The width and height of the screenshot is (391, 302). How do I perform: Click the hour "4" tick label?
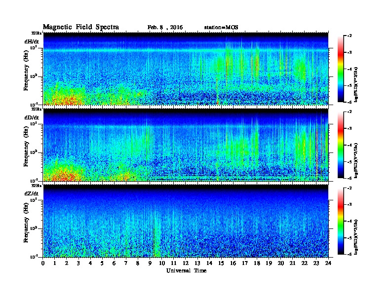click(90, 263)
